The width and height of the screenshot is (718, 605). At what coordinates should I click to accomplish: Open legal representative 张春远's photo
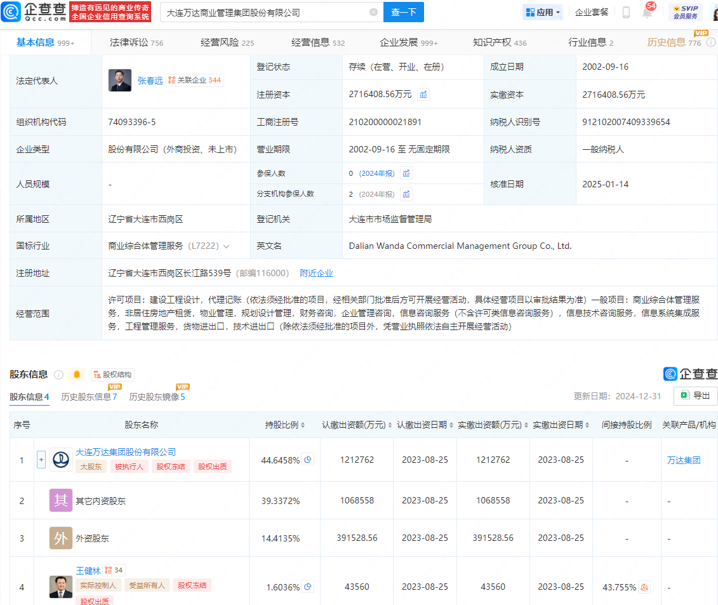120,80
